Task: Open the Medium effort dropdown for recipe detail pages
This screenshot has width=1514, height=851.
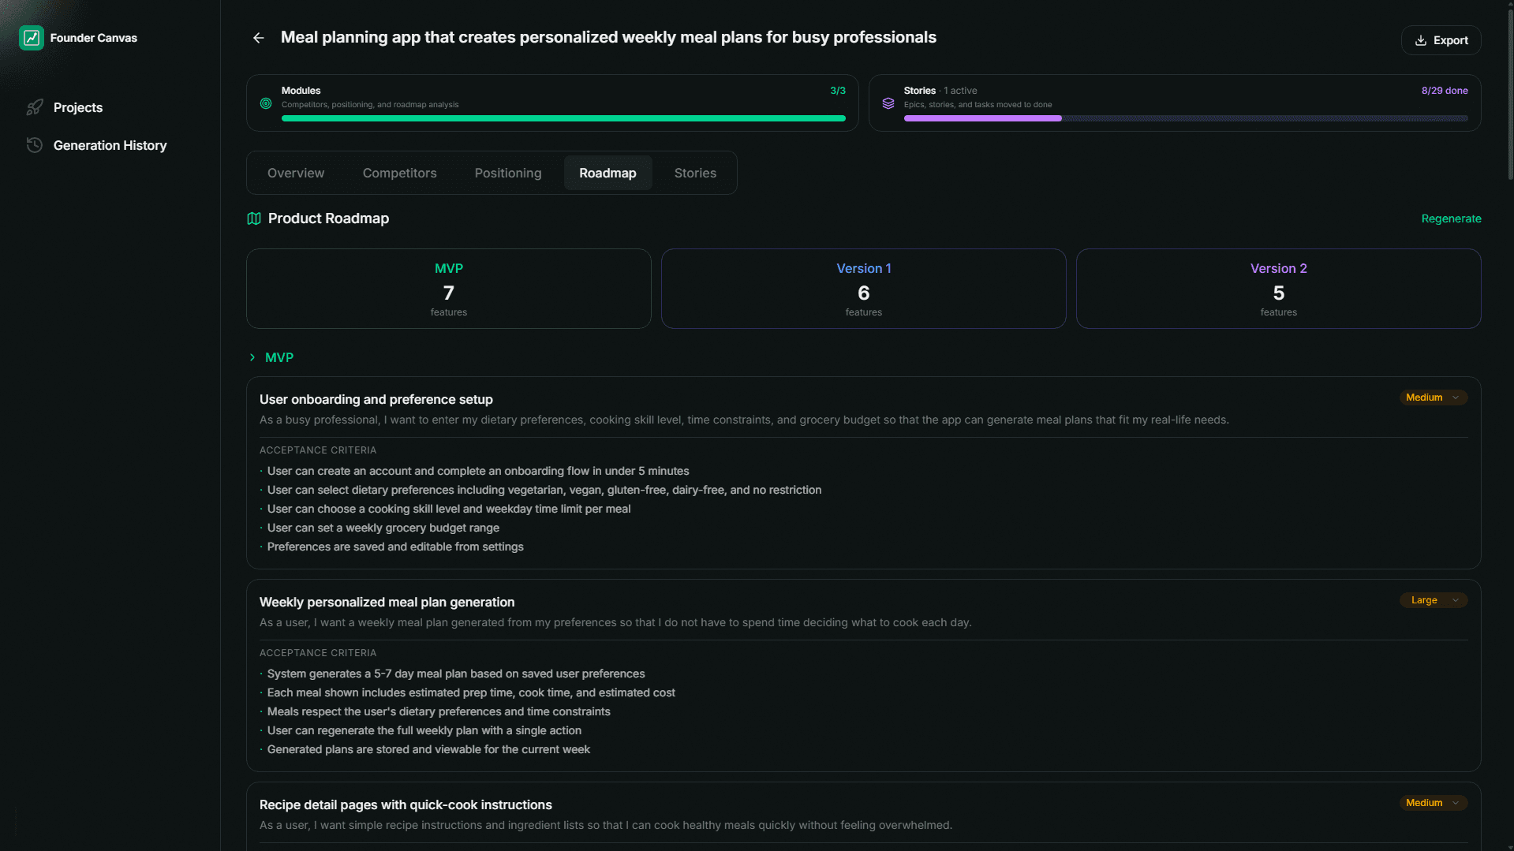Action: (1432, 802)
